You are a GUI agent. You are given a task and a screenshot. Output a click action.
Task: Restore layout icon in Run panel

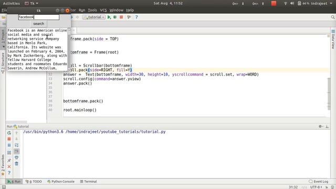click(9, 153)
